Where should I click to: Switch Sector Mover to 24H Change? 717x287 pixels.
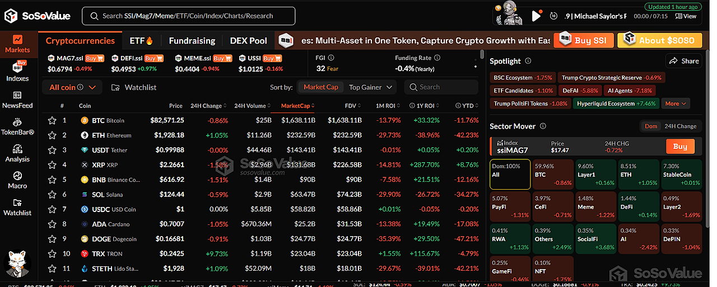coord(680,126)
